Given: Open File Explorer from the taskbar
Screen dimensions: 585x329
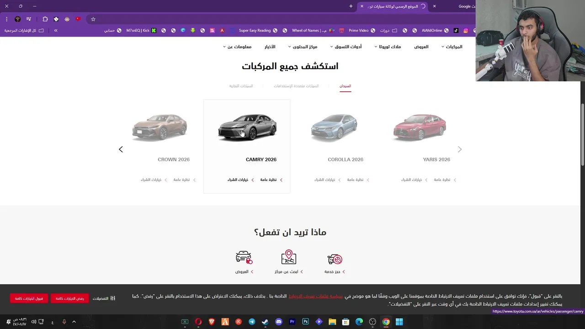Looking at the screenshot, I should [x=332, y=322].
